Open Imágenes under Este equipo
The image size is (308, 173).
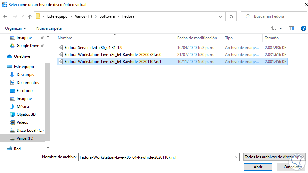(25, 99)
